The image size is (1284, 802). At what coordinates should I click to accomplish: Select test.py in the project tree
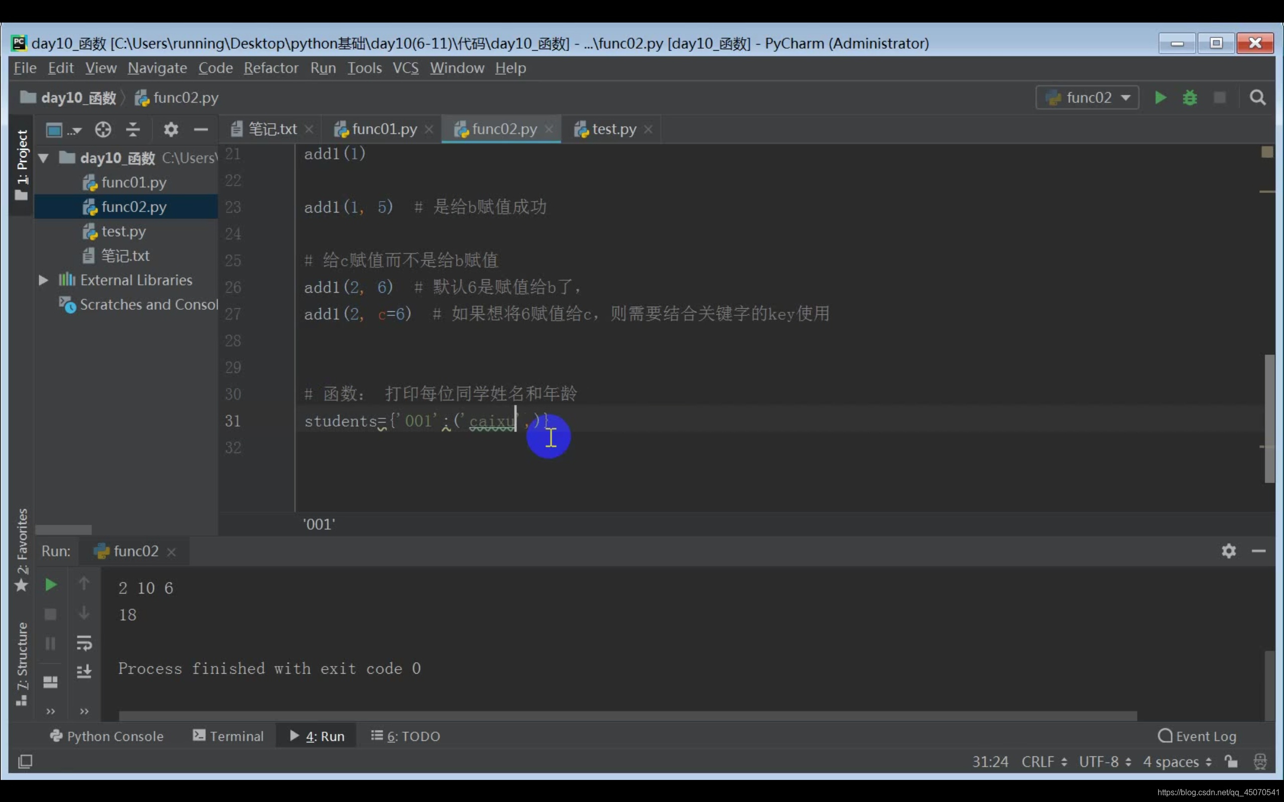coord(123,231)
